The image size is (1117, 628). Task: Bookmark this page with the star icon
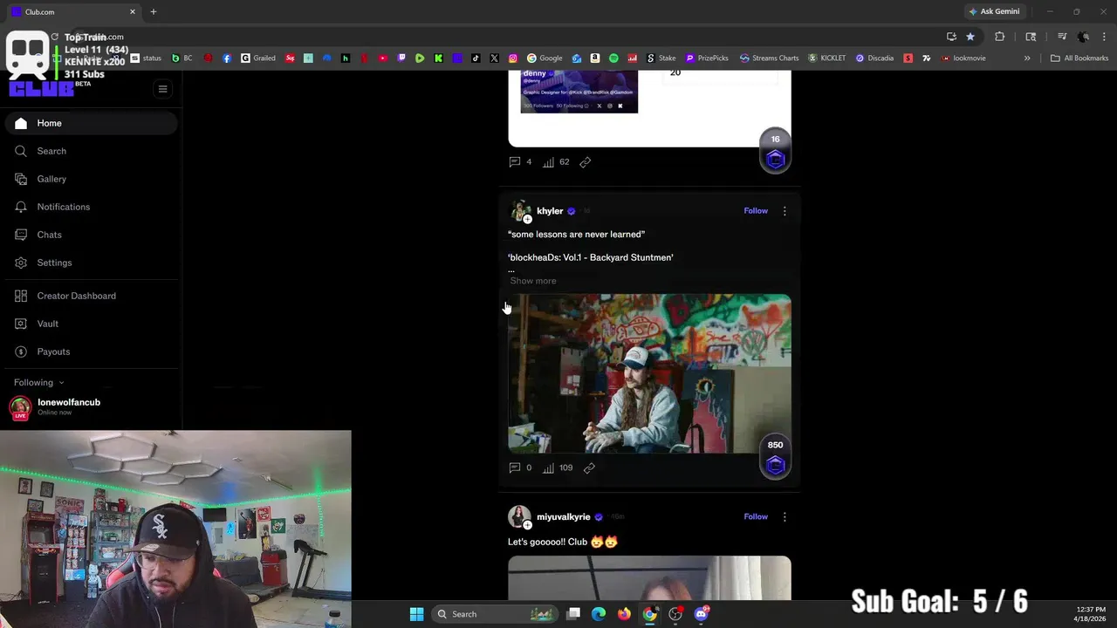[970, 37]
